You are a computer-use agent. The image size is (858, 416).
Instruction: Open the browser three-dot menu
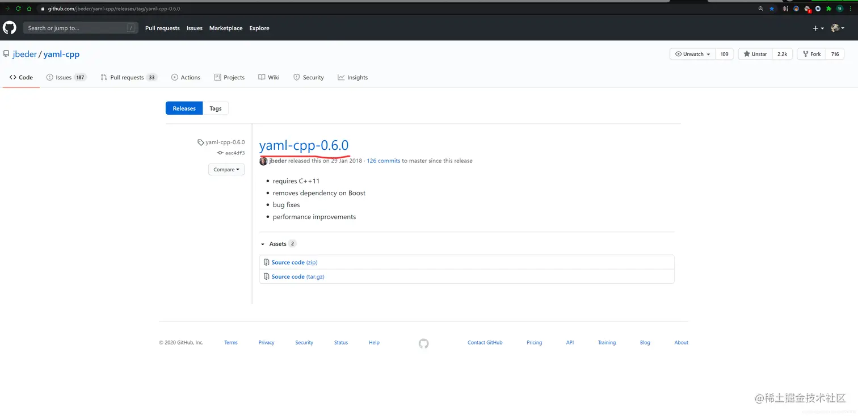coord(851,9)
